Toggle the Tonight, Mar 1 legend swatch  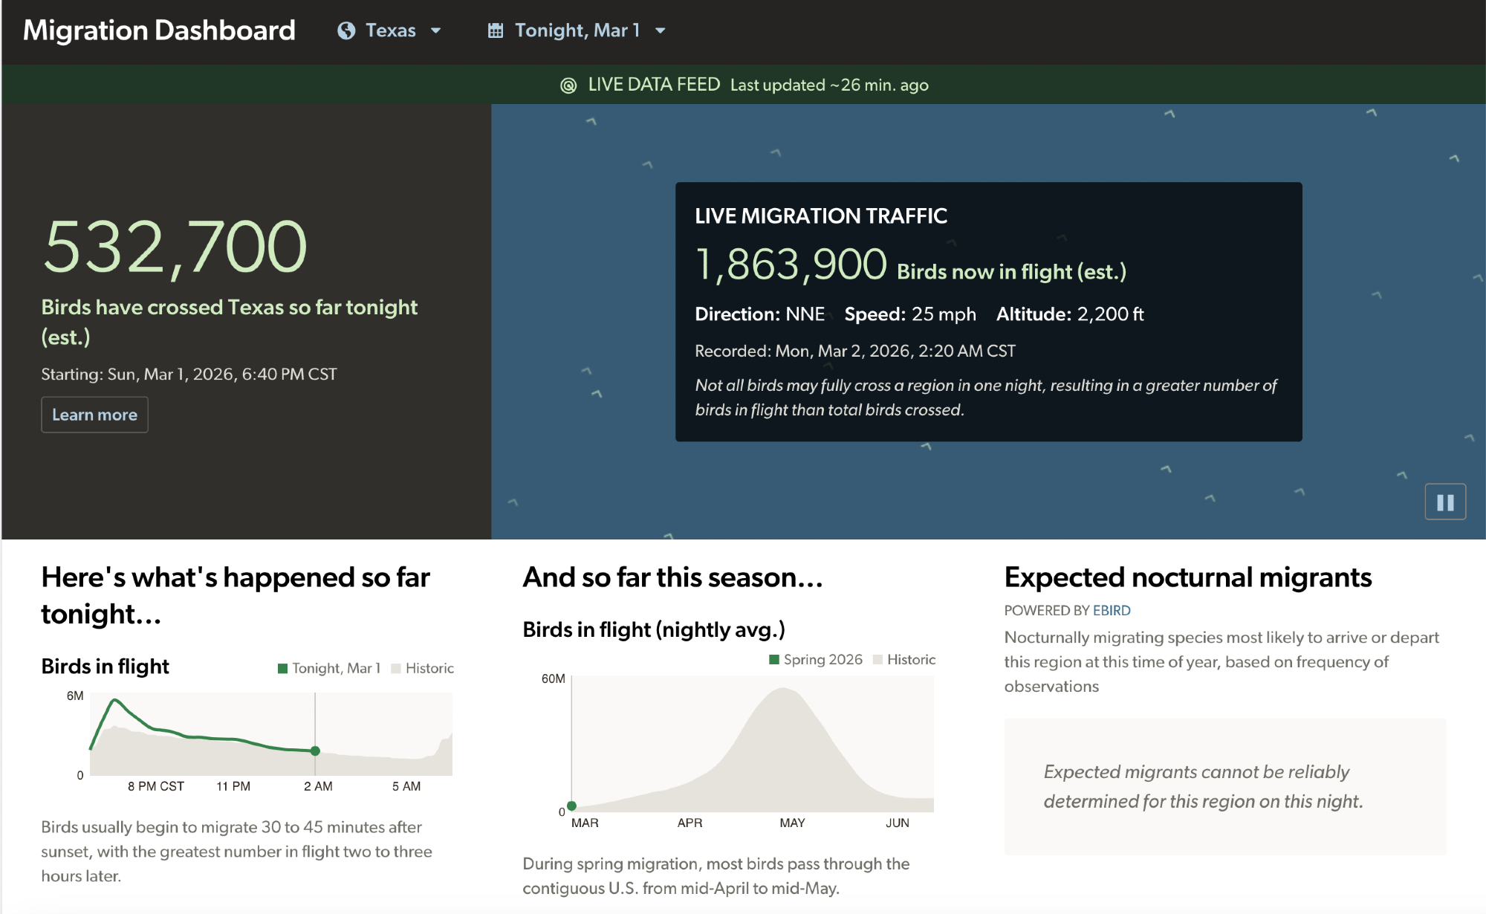point(282,668)
